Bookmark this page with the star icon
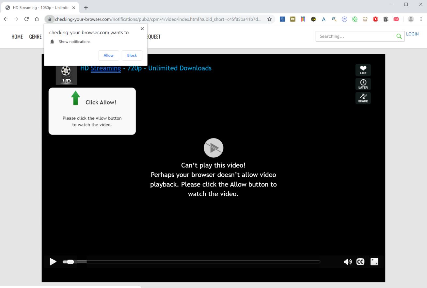 [269, 19]
